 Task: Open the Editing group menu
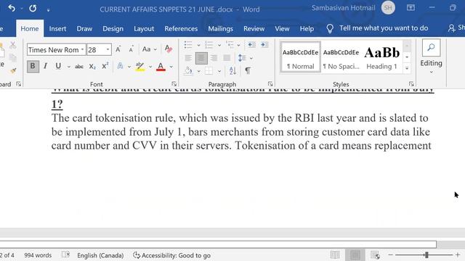(431, 57)
